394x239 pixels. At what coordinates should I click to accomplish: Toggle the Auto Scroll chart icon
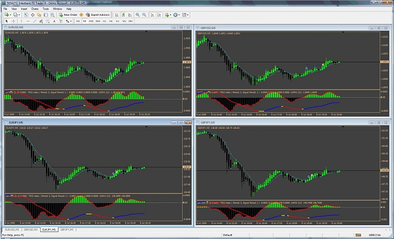(153, 15)
